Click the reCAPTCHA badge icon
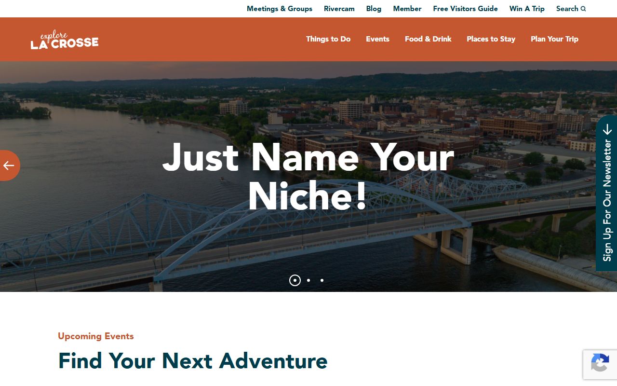Screen dimensions: 617x386 tap(600, 364)
